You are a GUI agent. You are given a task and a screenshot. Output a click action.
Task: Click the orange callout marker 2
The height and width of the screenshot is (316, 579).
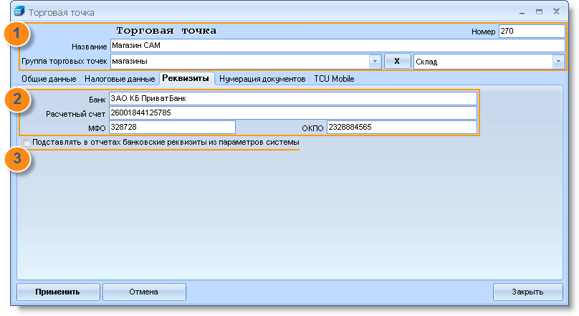pyautogui.click(x=17, y=101)
